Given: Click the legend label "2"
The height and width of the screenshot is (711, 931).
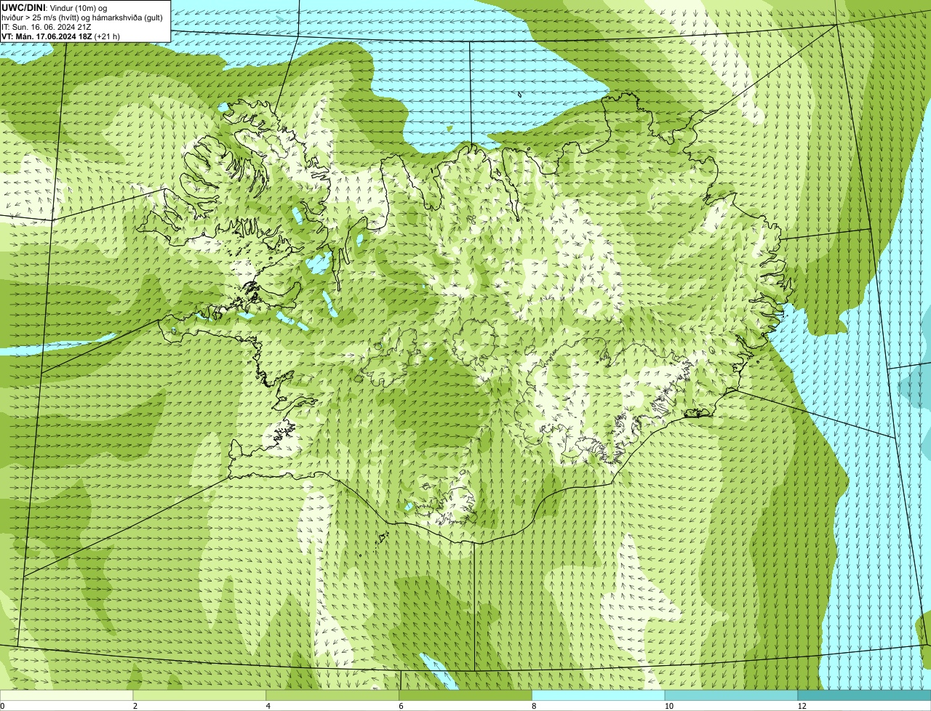Looking at the screenshot, I should point(135,706).
